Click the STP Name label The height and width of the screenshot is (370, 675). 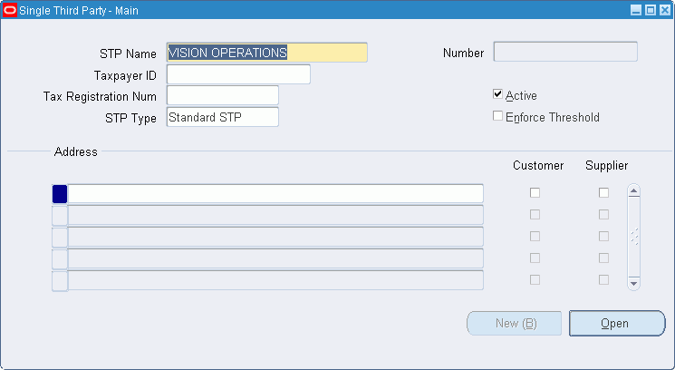click(128, 54)
